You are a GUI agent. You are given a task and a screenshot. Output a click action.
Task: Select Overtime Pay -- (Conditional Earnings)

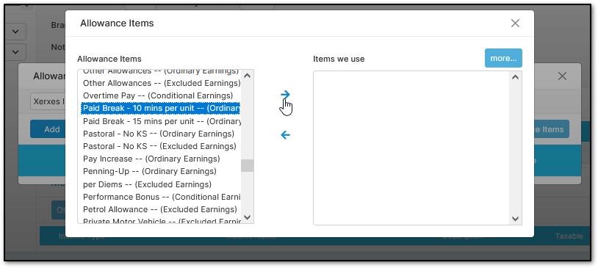(x=158, y=95)
